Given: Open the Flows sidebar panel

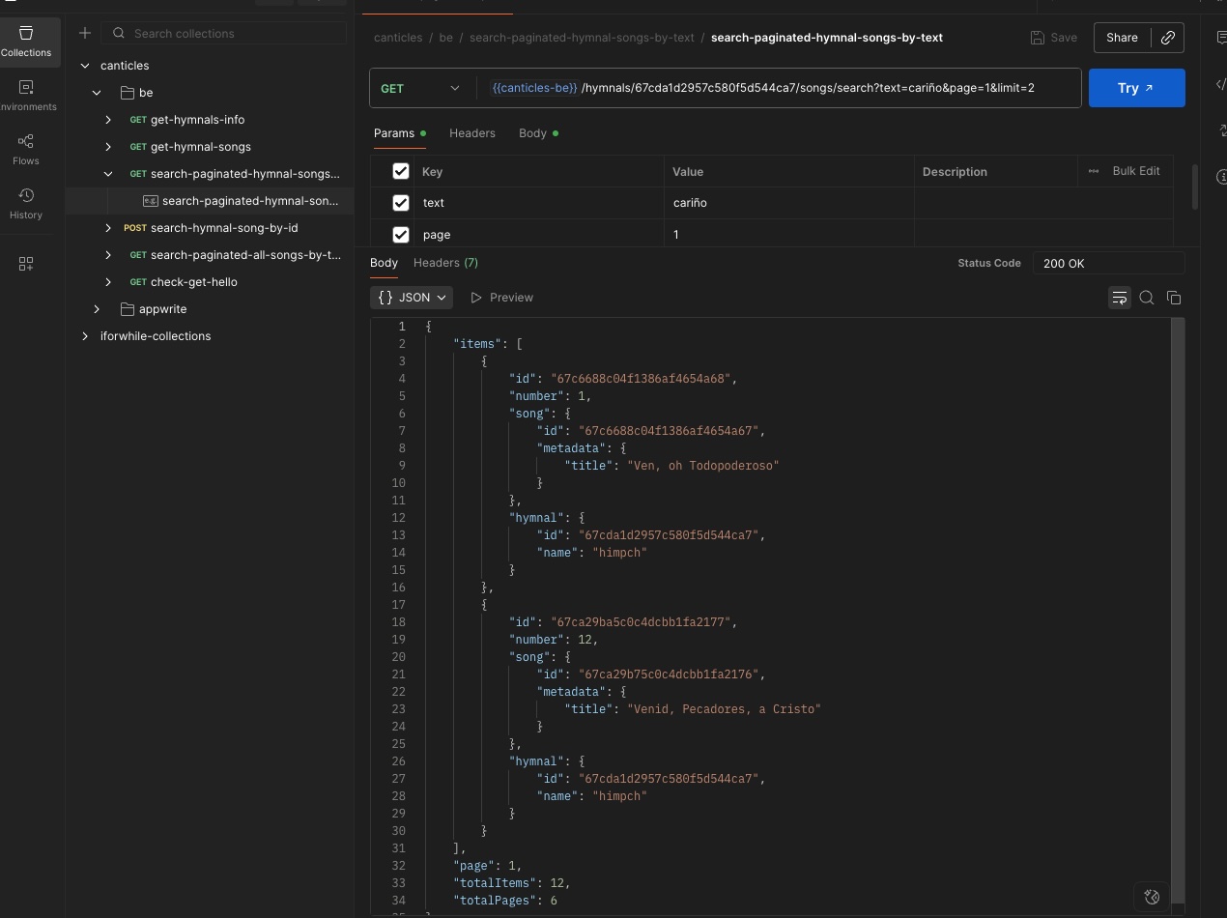Looking at the screenshot, I should (26, 150).
